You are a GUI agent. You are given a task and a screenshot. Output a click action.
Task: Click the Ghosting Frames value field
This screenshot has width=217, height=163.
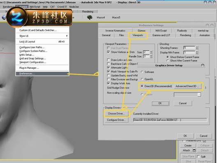coord(189,48)
